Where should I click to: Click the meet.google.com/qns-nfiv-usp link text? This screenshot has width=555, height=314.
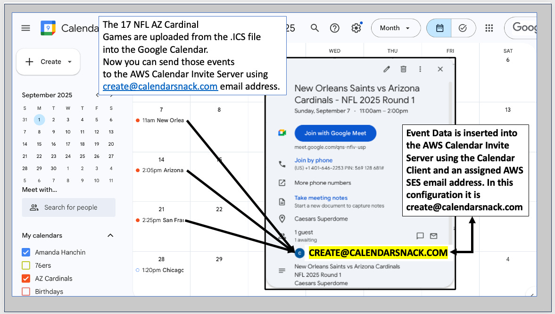[330, 147]
